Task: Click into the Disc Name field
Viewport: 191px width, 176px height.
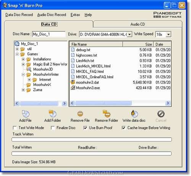Action: click(49, 34)
